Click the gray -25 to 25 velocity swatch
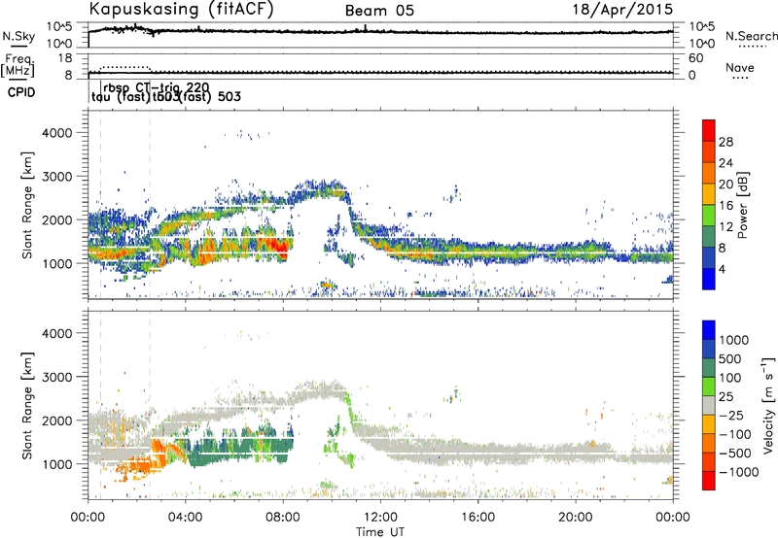Viewport: 778px width, 538px height. point(709,405)
